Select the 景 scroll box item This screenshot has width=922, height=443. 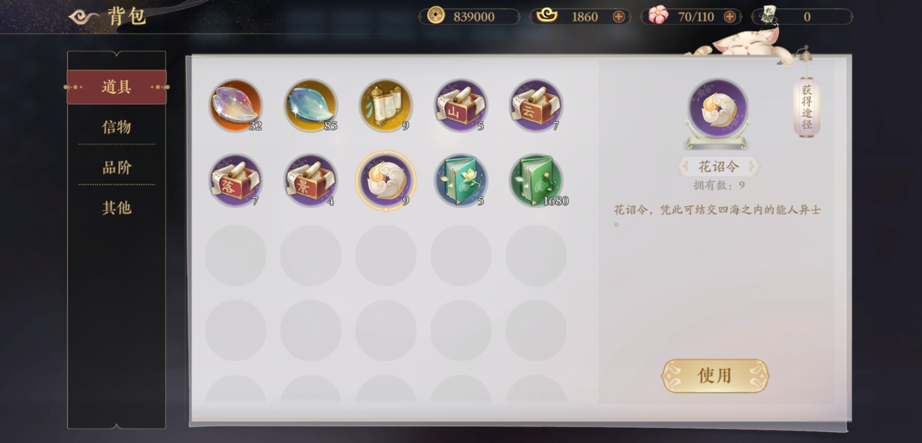(311, 180)
